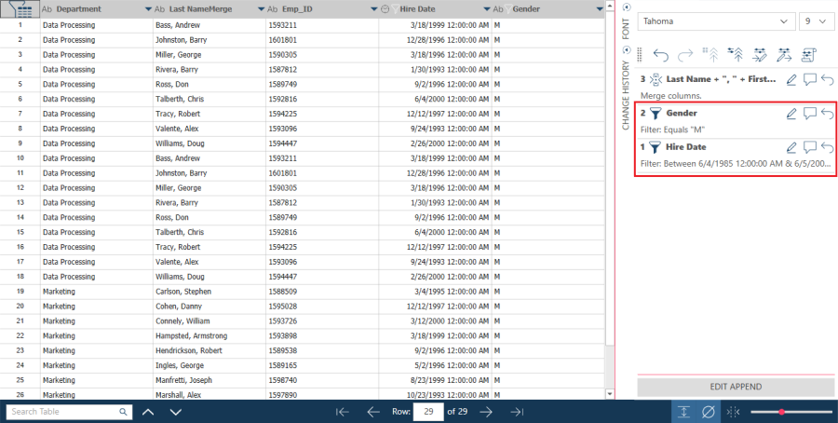Edit the Gender filter with pencil icon
838x423 pixels.
[x=791, y=114]
